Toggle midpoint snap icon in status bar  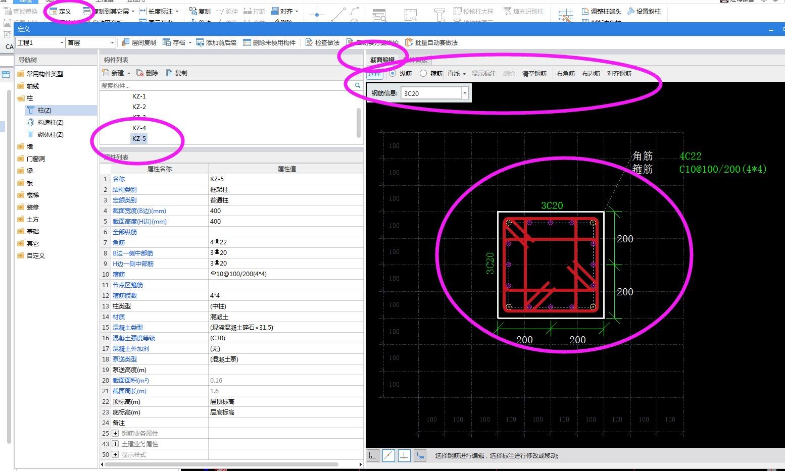[388, 455]
